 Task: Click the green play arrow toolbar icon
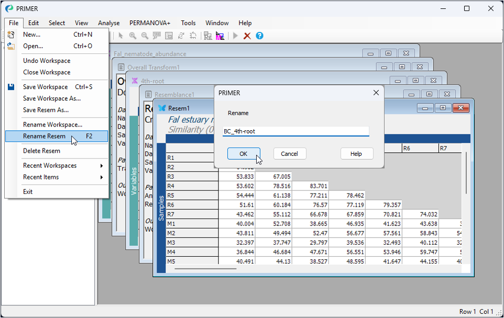click(x=235, y=36)
